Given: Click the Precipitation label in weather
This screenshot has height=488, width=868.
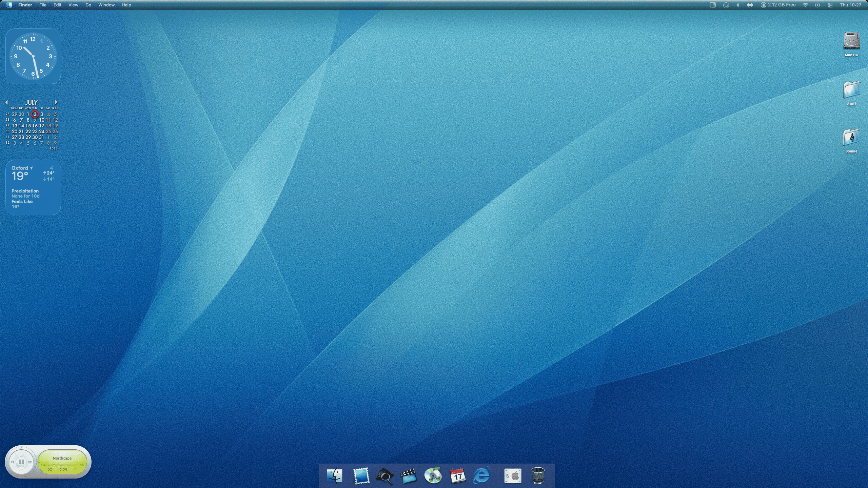Looking at the screenshot, I should [25, 191].
